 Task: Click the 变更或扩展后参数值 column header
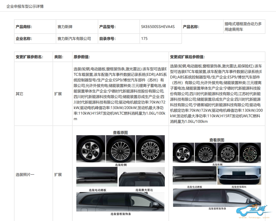tap(187, 57)
